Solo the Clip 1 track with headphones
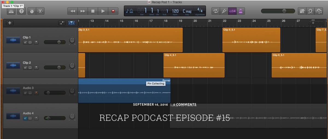The width and height of the screenshot is (328, 139). (30, 42)
